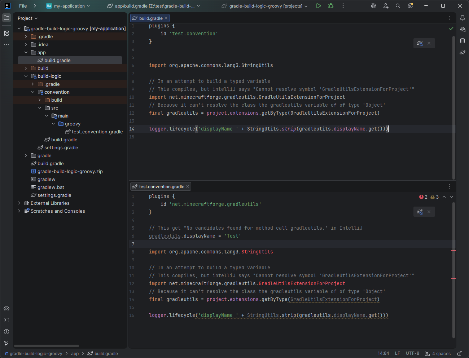
Task: Collapse the app folder
Action: [26, 52]
